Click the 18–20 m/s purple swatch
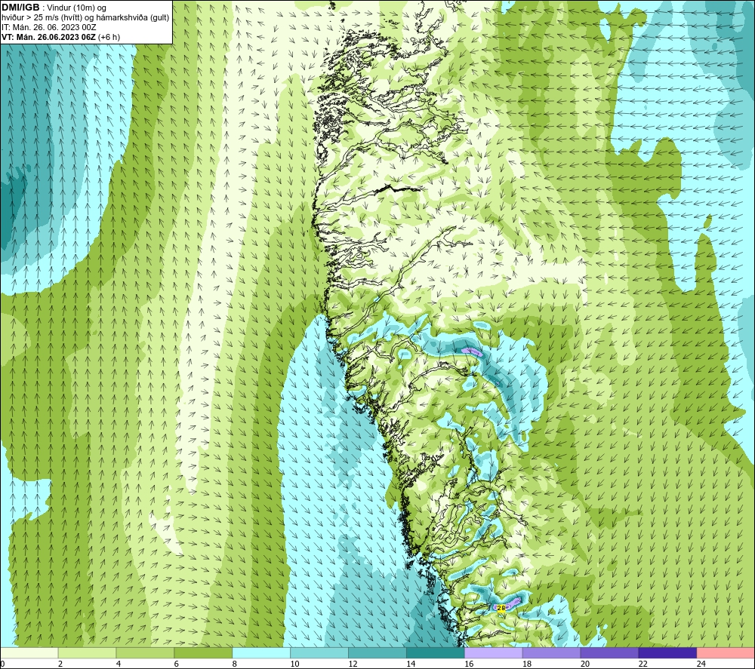The height and width of the screenshot is (669, 755). (x=551, y=653)
